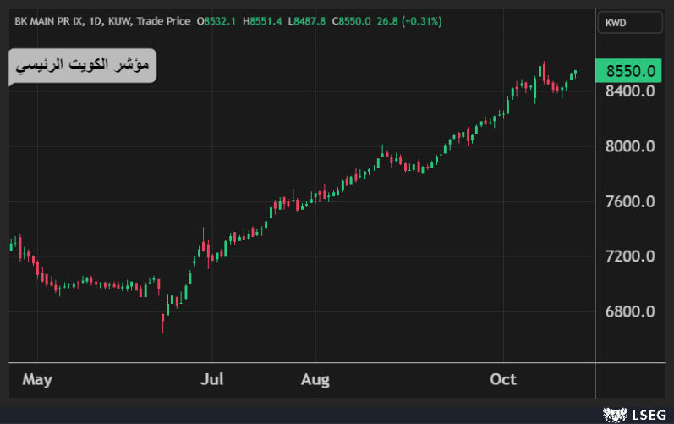Click the Arabic index name callout
The image size is (674, 424).
click(82, 65)
